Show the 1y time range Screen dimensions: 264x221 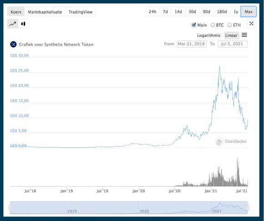236,12
